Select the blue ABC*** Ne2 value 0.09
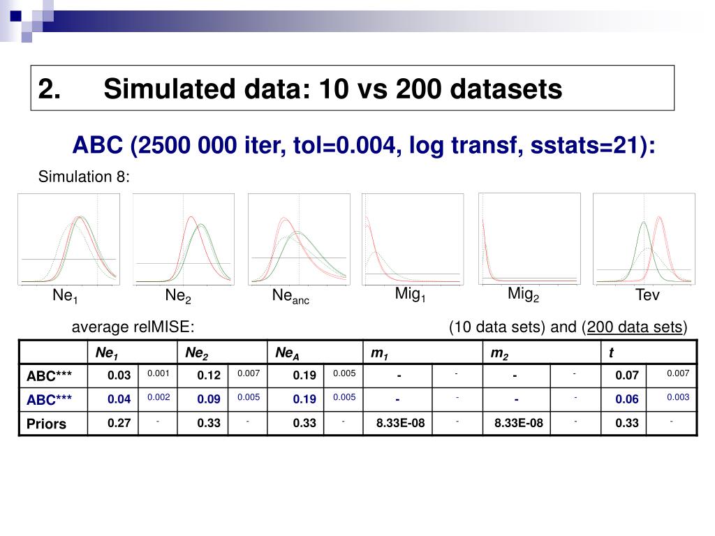The width and height of the screenshot is (715, 536). click(209, 399)
